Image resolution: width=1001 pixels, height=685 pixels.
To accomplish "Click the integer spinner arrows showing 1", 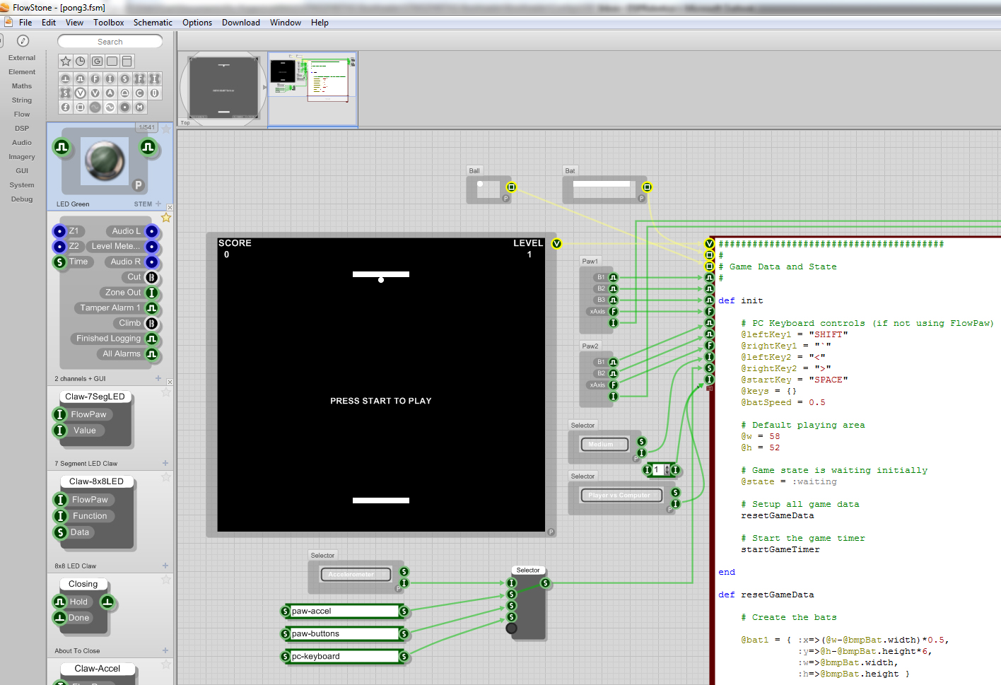I will click(x=667, y=470).
